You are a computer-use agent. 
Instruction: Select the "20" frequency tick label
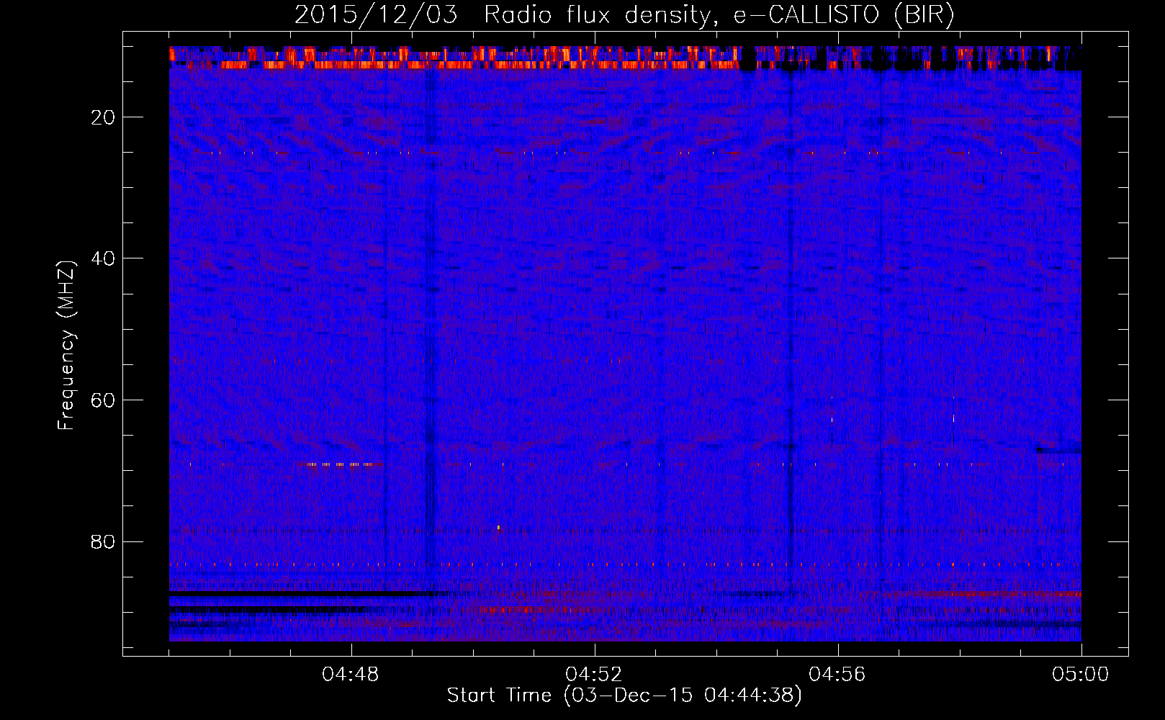click(x=104, y=117)
